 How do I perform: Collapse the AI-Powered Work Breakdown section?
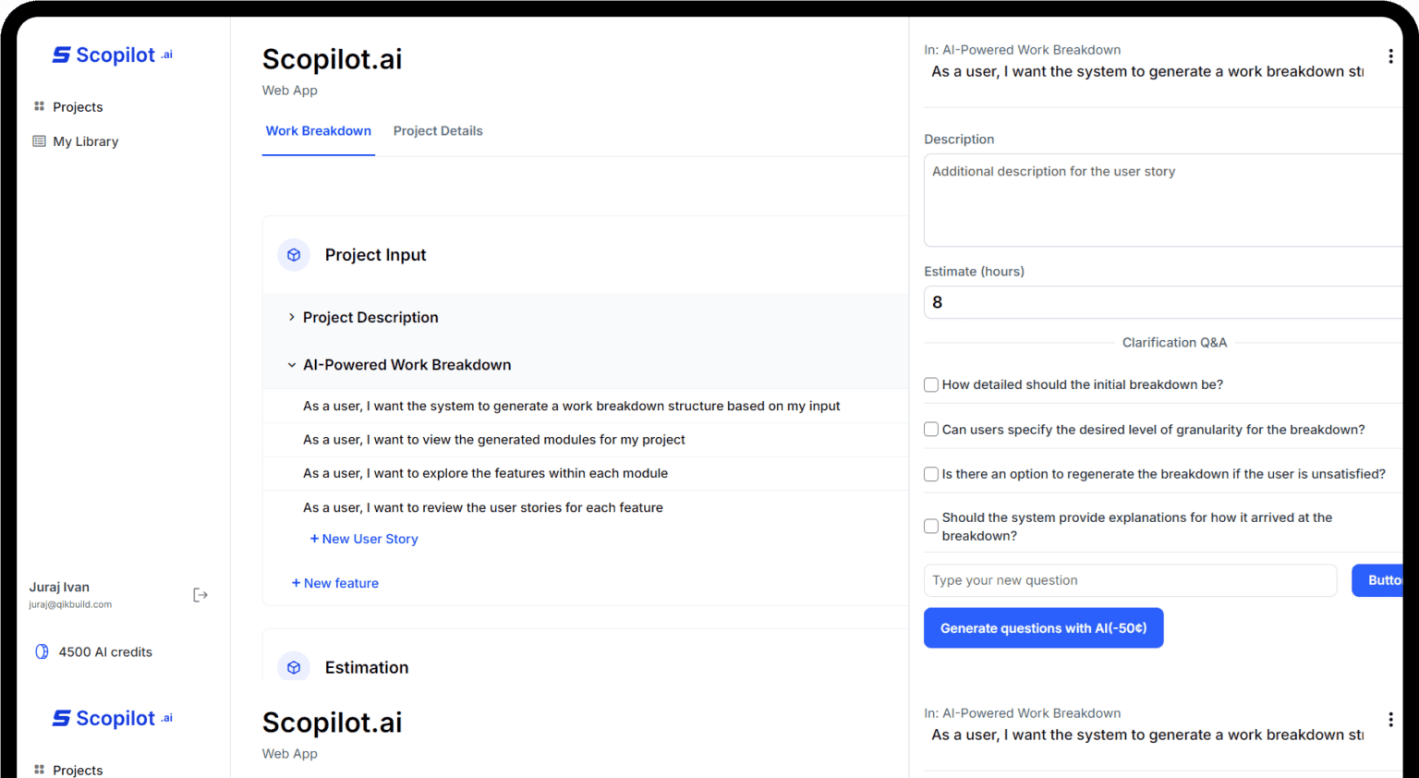point(292,365)
